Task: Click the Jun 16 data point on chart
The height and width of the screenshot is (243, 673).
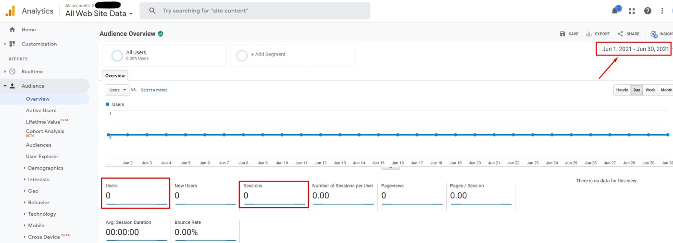Action: [x=398, y=135]
